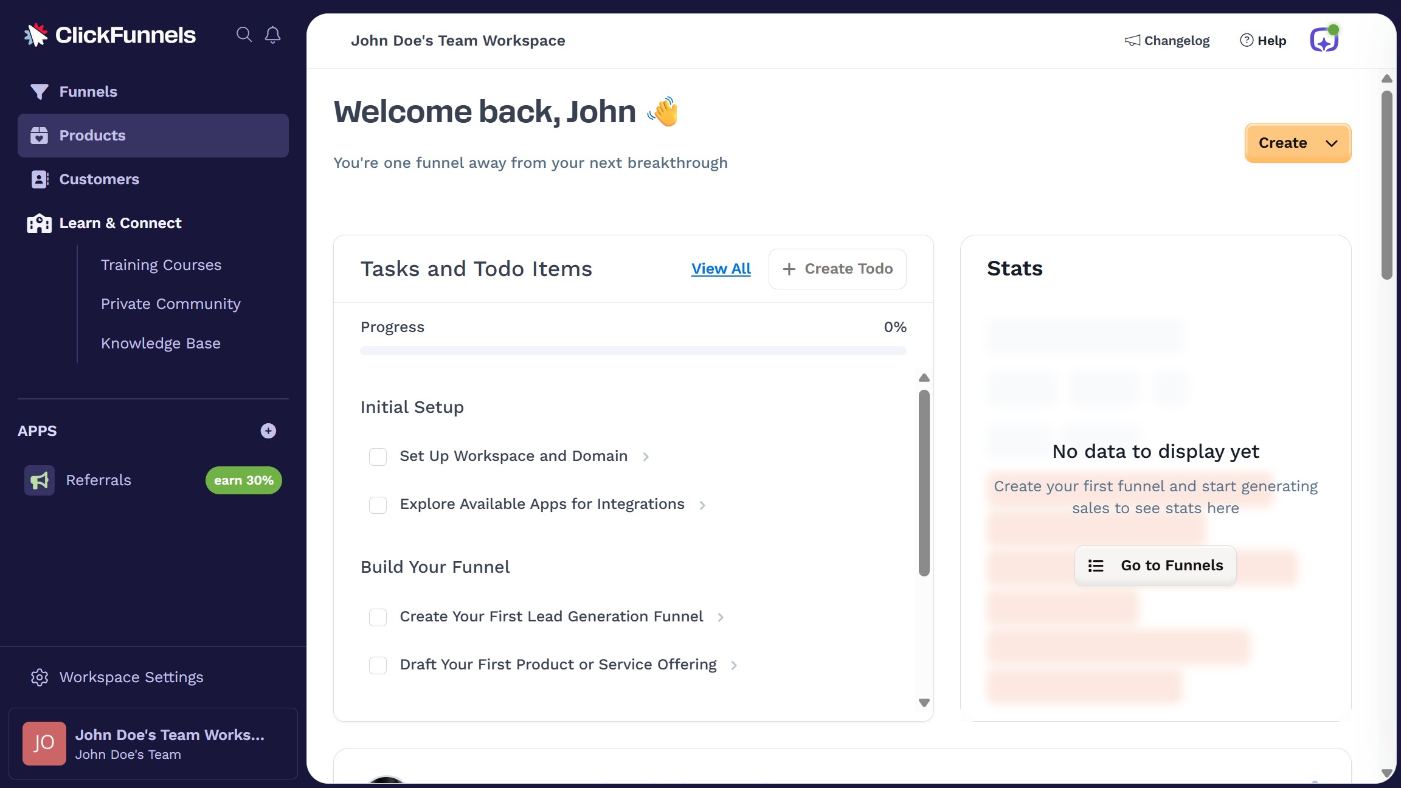The image size is (1401, 788).
Task: Mark Create Your First Lead Generation Funnel complete
Action: (378, 617)
